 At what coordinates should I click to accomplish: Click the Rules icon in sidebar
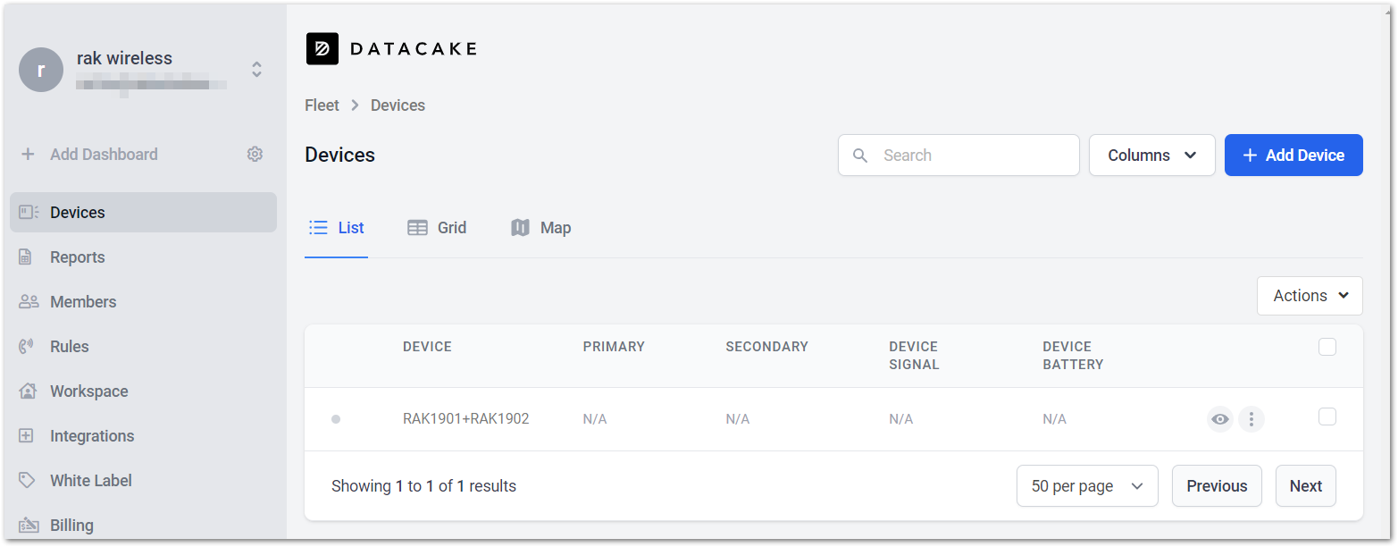(x=26, y=347)
